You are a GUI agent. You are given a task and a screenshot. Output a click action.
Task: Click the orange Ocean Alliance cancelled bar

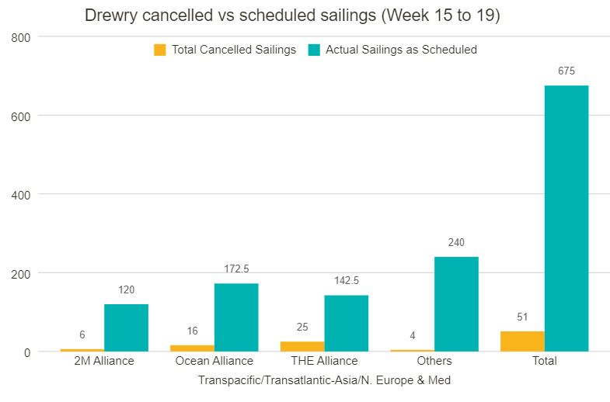[192, 348]
